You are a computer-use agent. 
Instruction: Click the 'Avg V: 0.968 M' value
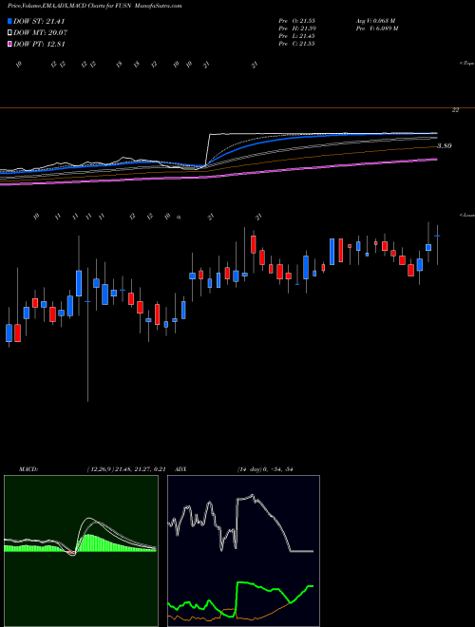(x=375, y=20)
